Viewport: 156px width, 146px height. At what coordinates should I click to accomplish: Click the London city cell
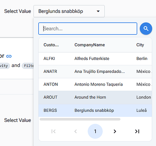click(143, 97)
